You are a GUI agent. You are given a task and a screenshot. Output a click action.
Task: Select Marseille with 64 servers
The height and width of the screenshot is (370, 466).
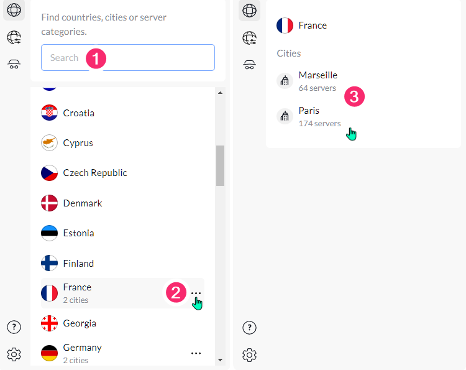(x=318, y=81)
